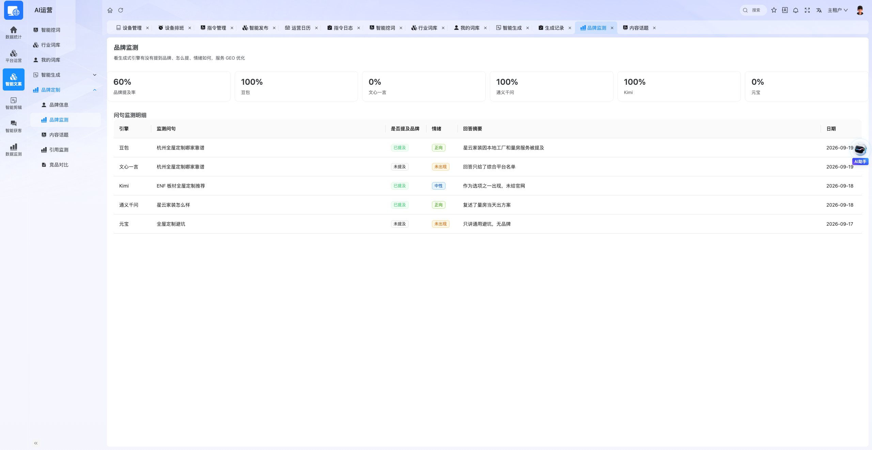This screenshot has width=872, height=450.
Task: Click the user avatar picture
Action: pos(860,10)
